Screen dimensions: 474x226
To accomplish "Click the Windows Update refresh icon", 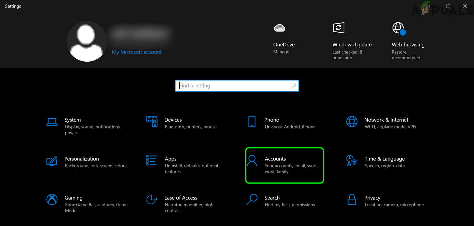I will pyautogui.click(x=339, y=28).
